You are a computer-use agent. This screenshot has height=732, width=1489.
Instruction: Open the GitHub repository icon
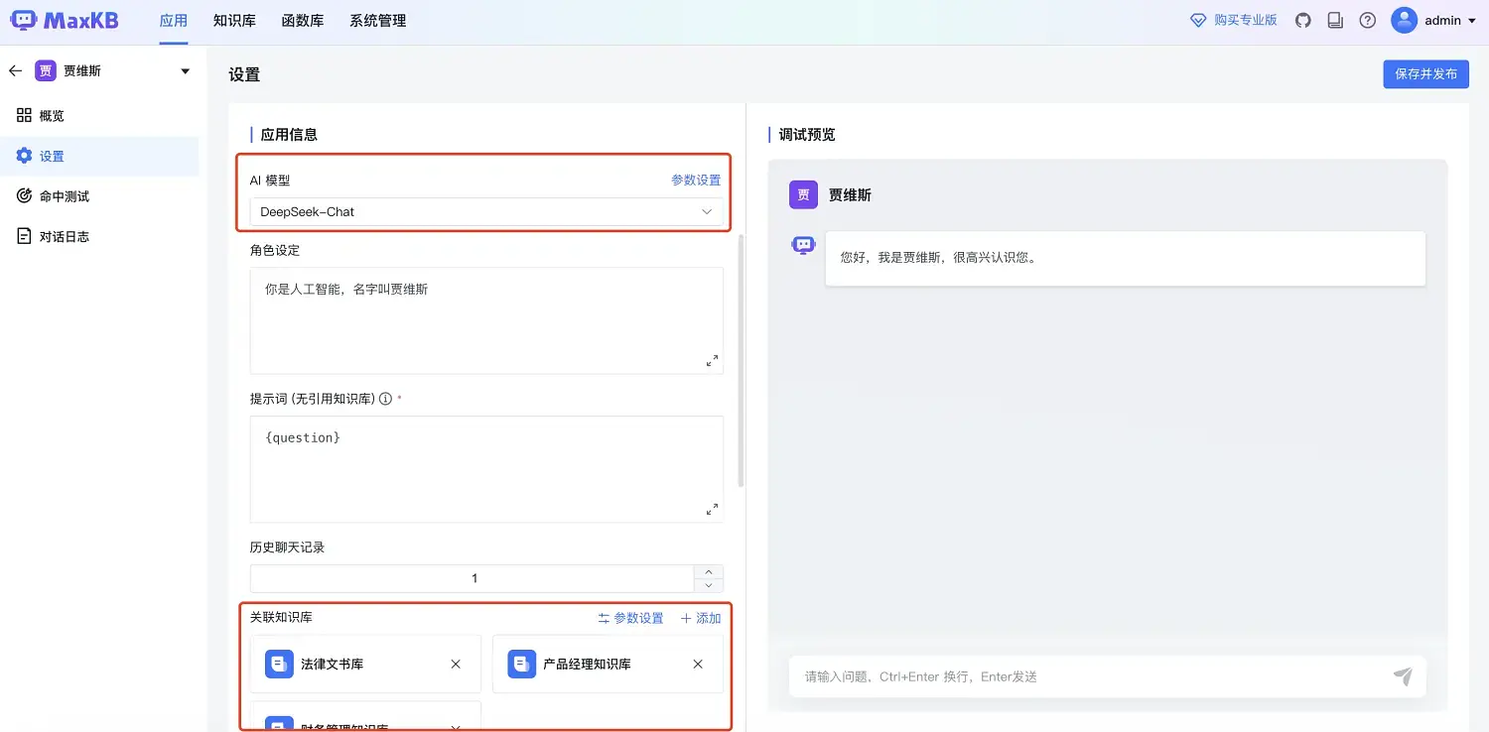(x=1302, y=20)
